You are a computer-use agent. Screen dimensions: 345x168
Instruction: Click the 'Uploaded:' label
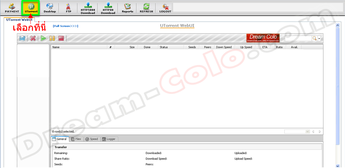241,153
